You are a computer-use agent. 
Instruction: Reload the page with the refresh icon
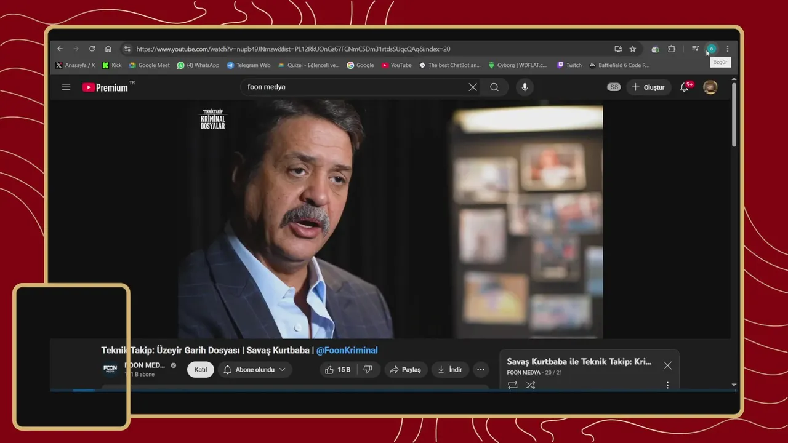[x=92, y=49]
